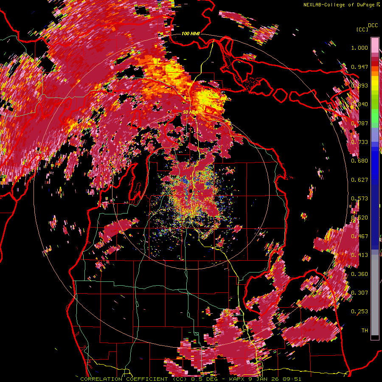Click the 100 NMI range ring label
The width and height of the screenshot is (382, 382).
[191, 34]
